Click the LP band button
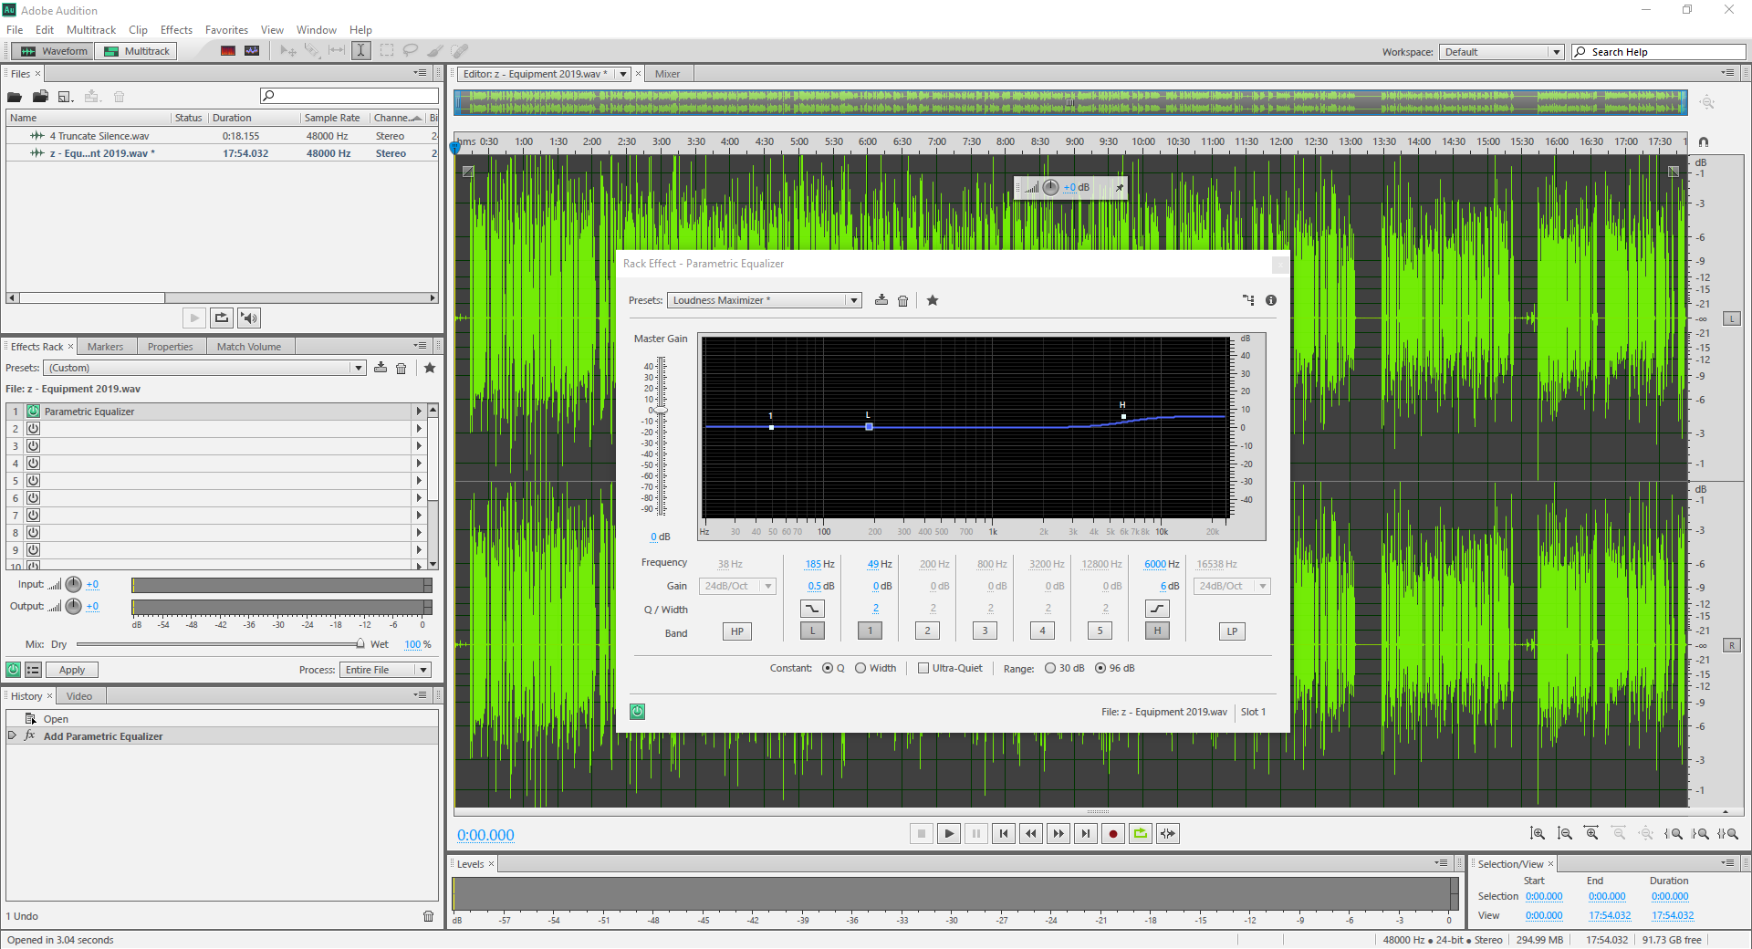Image resolution: width=1752 pixels, height=949 pixels. [x=1232, y=631]
